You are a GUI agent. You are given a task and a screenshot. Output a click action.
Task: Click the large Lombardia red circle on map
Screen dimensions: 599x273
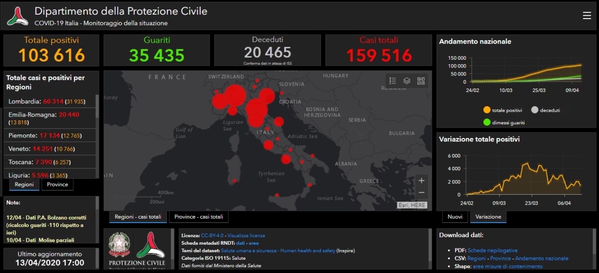coord(235,95)
